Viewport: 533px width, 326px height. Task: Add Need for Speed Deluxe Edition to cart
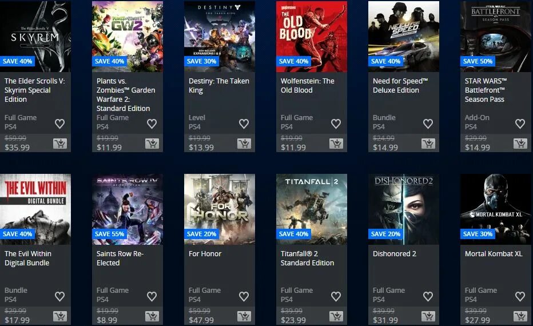428,144
